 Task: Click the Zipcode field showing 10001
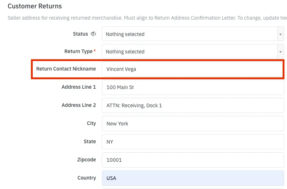(x=193, y=160)
